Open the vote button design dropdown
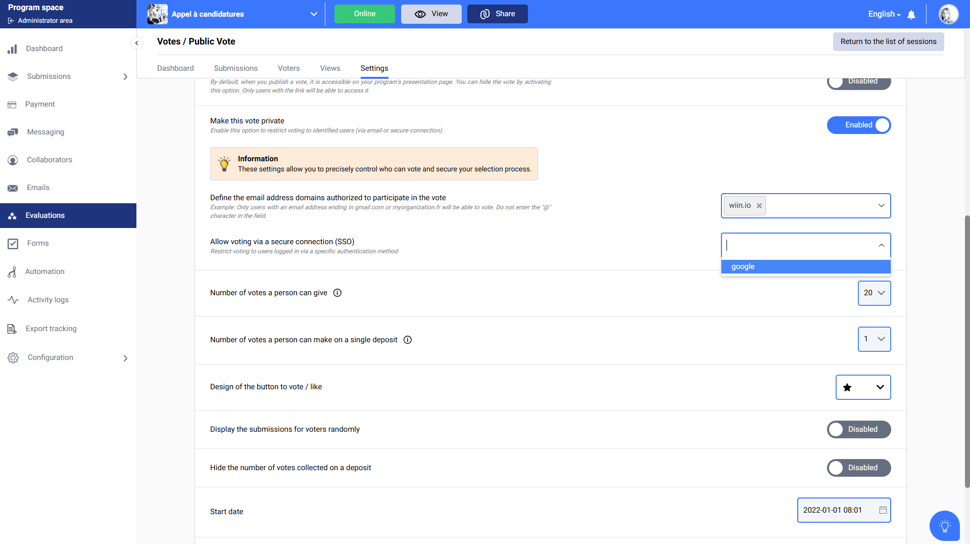The width and height of the screenshot is (970, 546). 863,387
